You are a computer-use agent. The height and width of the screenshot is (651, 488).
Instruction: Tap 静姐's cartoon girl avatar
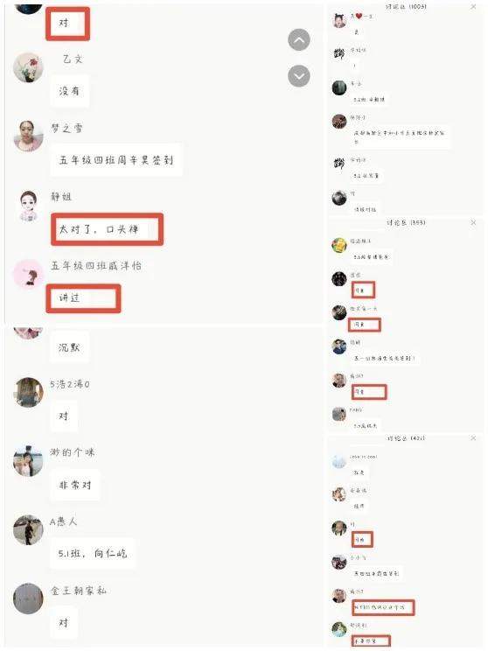tap(28, 206)
